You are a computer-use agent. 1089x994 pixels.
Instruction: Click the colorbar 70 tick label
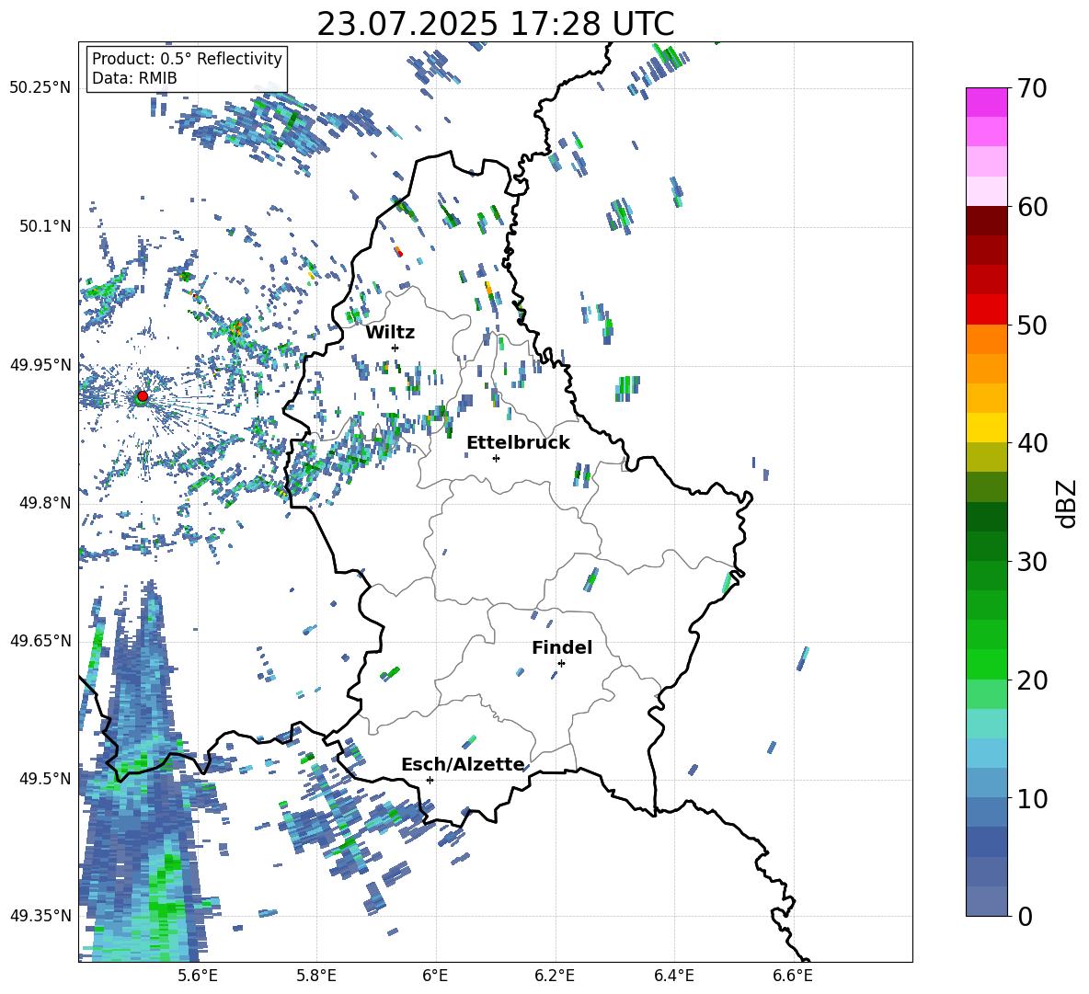1032,88
